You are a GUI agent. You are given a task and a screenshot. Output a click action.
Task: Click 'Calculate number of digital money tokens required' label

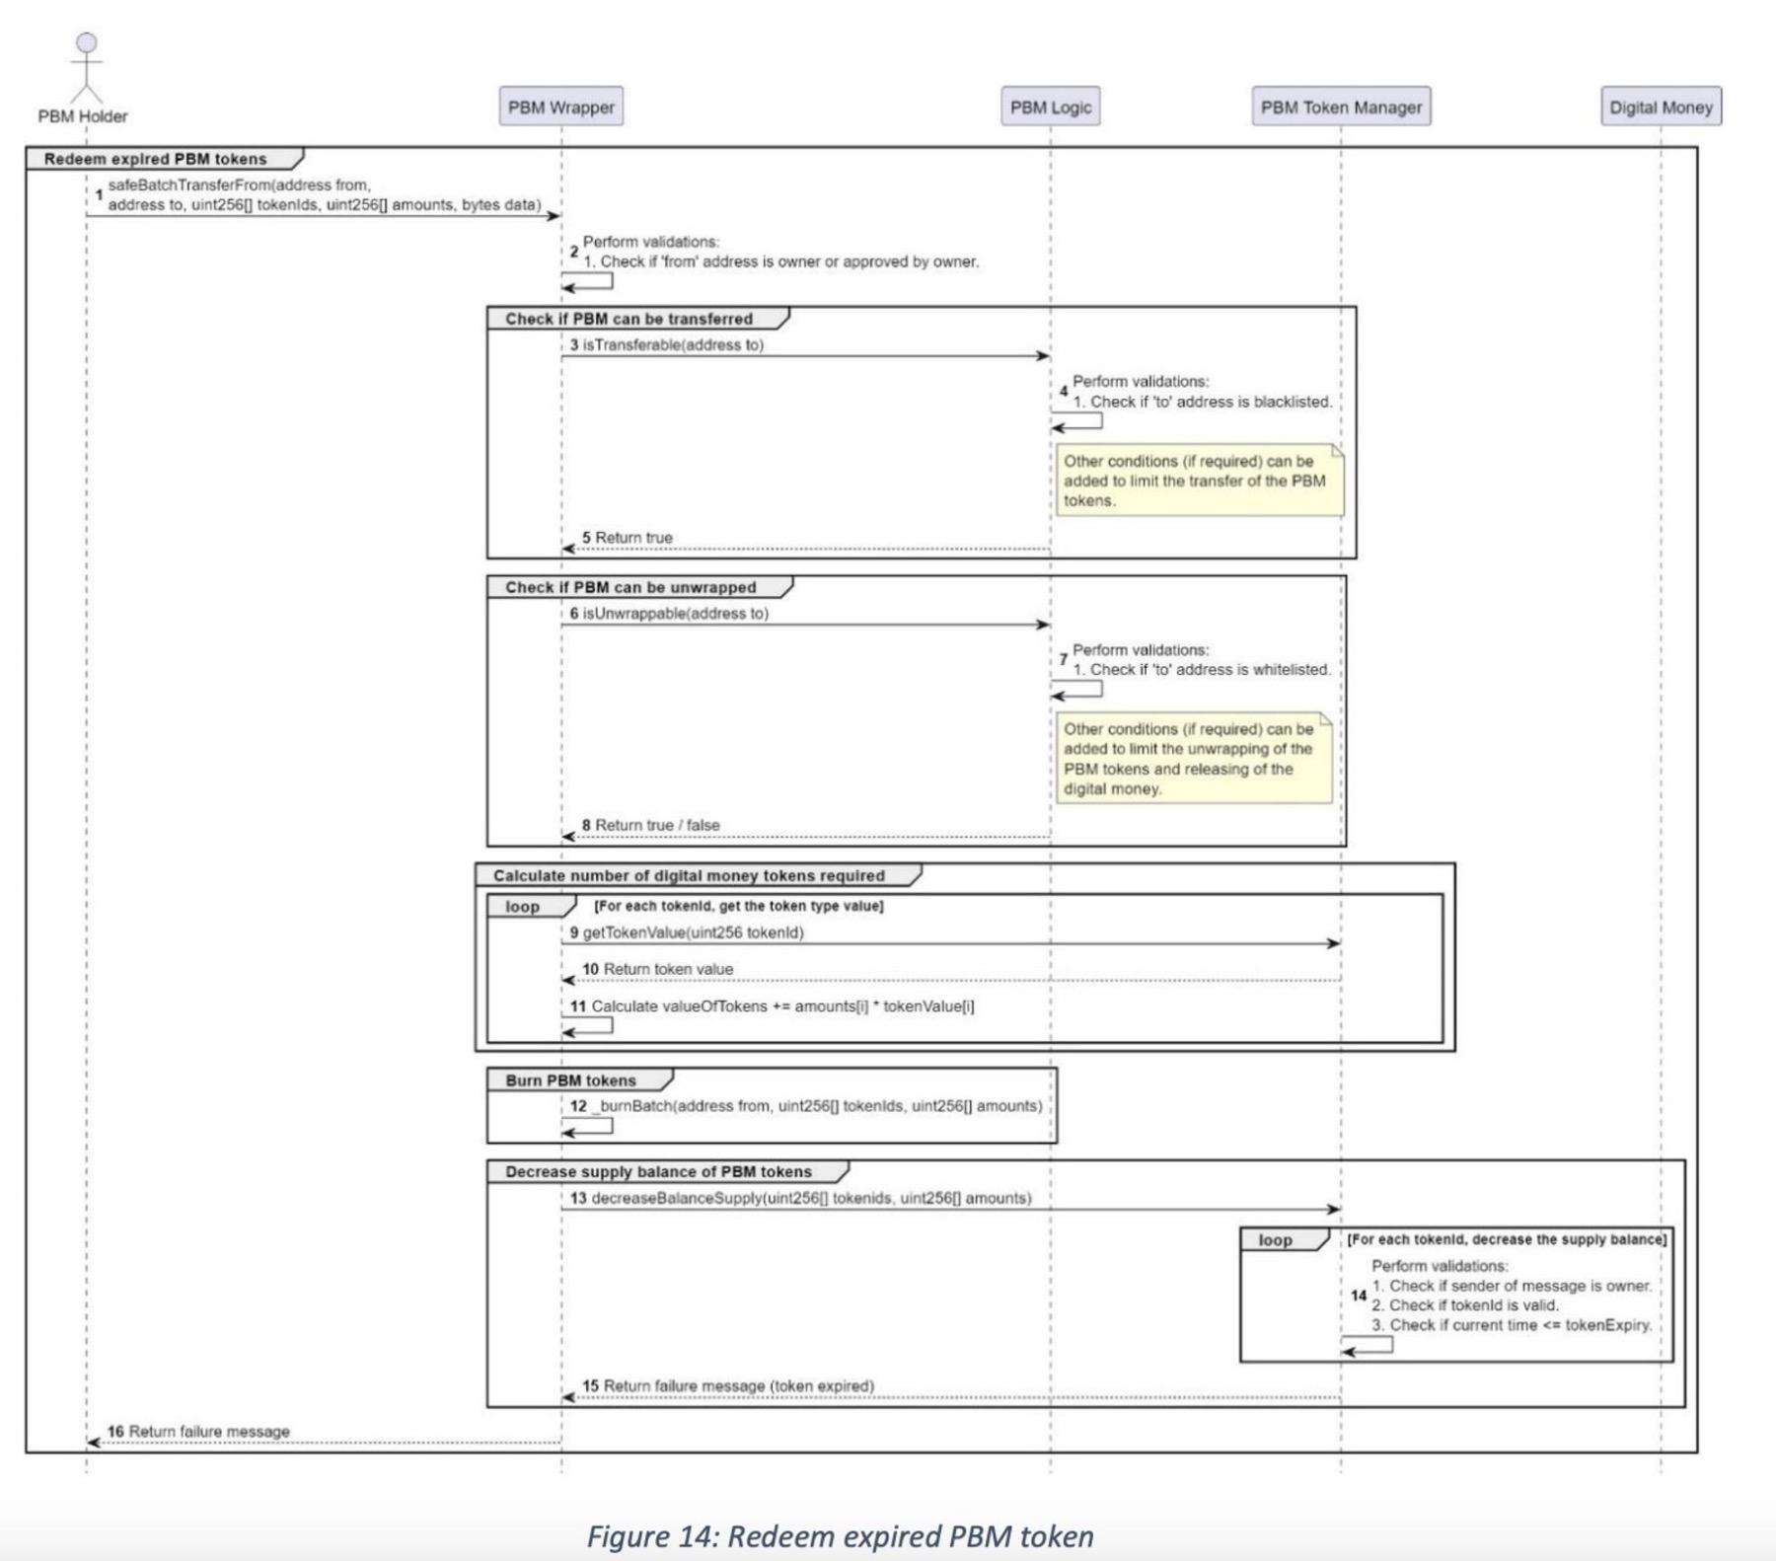689,875
